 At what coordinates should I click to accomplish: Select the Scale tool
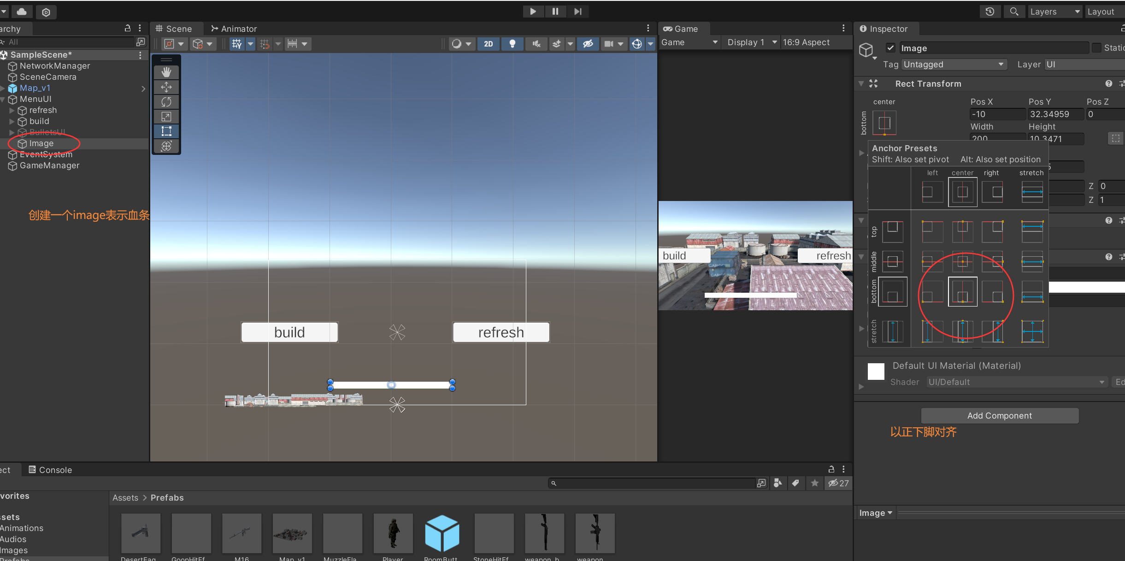click(166, 117)
